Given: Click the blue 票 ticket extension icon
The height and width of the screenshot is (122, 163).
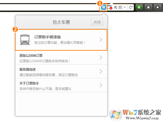Looking at the screenshot, I should pos(104,7).
